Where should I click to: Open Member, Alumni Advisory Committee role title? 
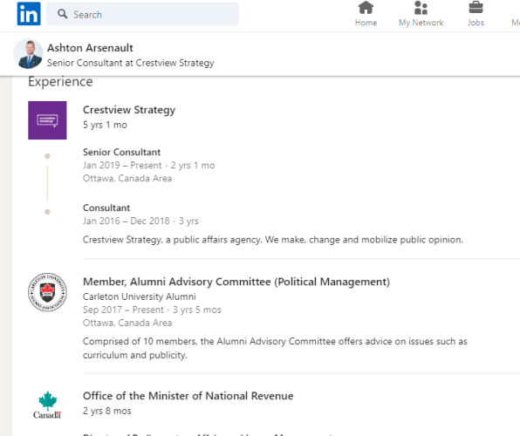click(x=236, y=282)
